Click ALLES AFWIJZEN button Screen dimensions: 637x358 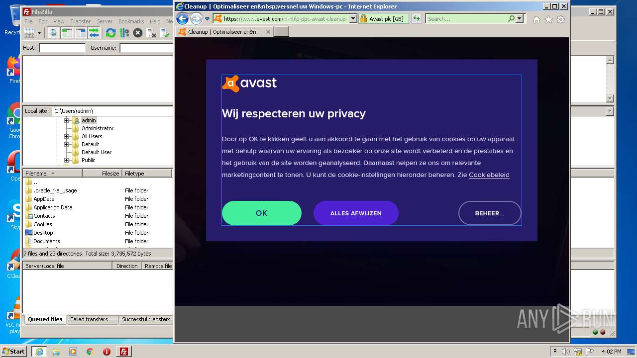356,213
